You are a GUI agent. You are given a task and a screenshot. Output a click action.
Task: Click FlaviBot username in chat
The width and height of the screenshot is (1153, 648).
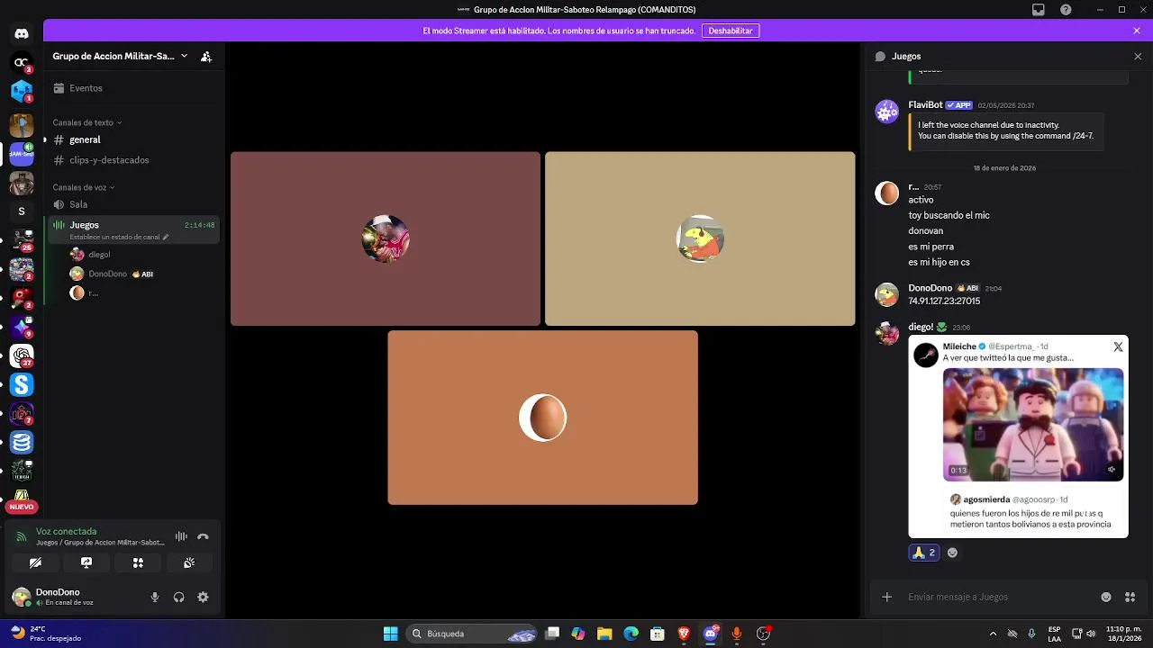point(925,104)
